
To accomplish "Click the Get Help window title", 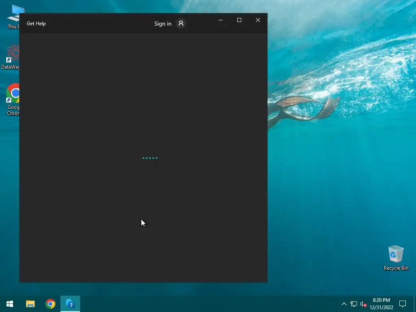I will [36, 24].
